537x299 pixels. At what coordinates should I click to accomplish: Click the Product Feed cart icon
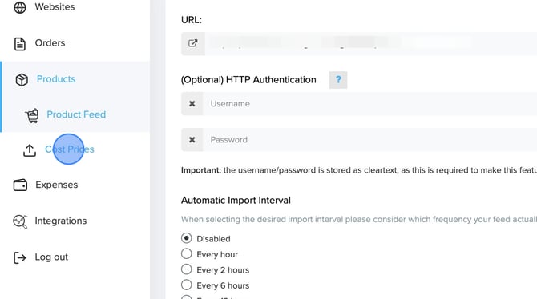point(32,115)
